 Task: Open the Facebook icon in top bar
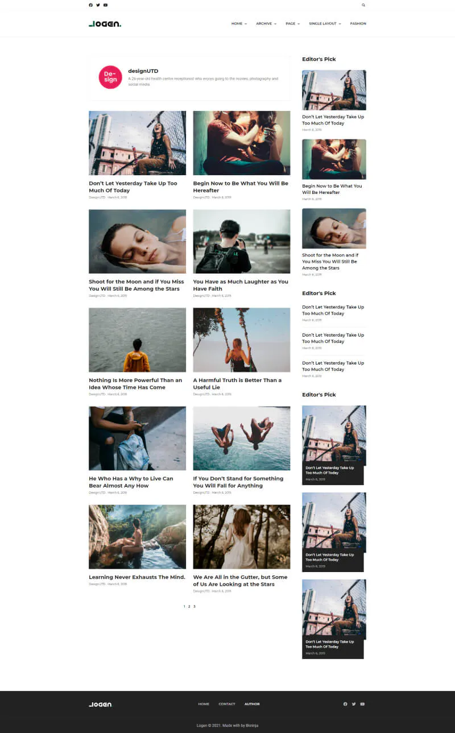(x=90, y=5)
